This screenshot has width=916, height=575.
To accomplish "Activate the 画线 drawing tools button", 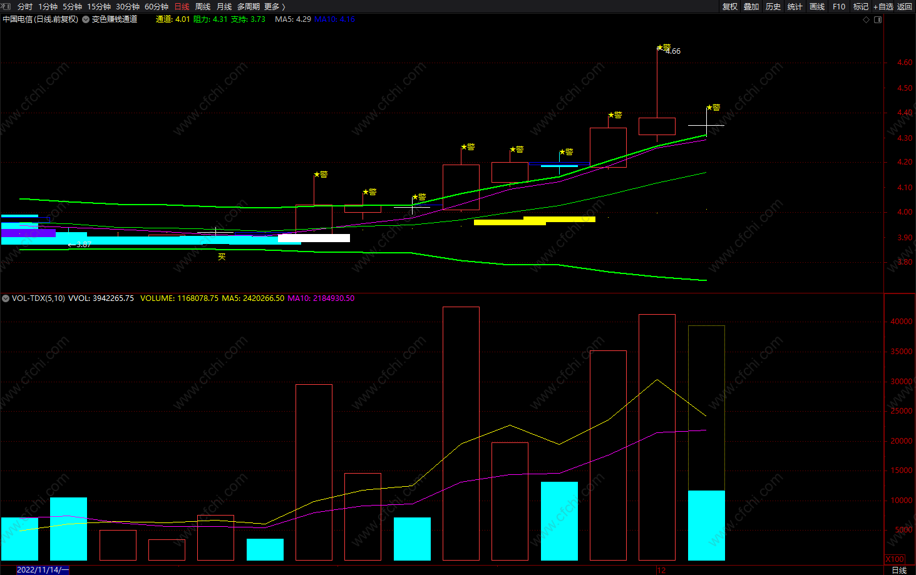I will pyautogui.click(x=817, y=6).
